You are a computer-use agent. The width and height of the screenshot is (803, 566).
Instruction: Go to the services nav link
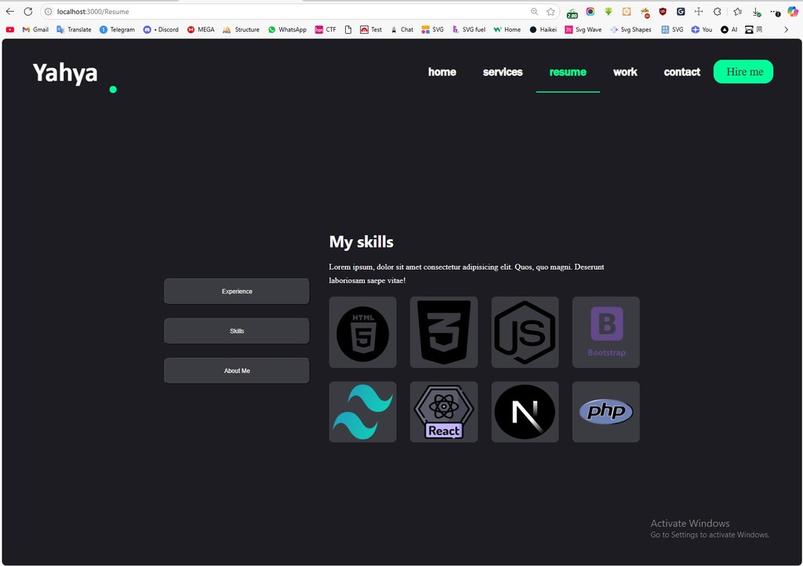pos(503,72)
